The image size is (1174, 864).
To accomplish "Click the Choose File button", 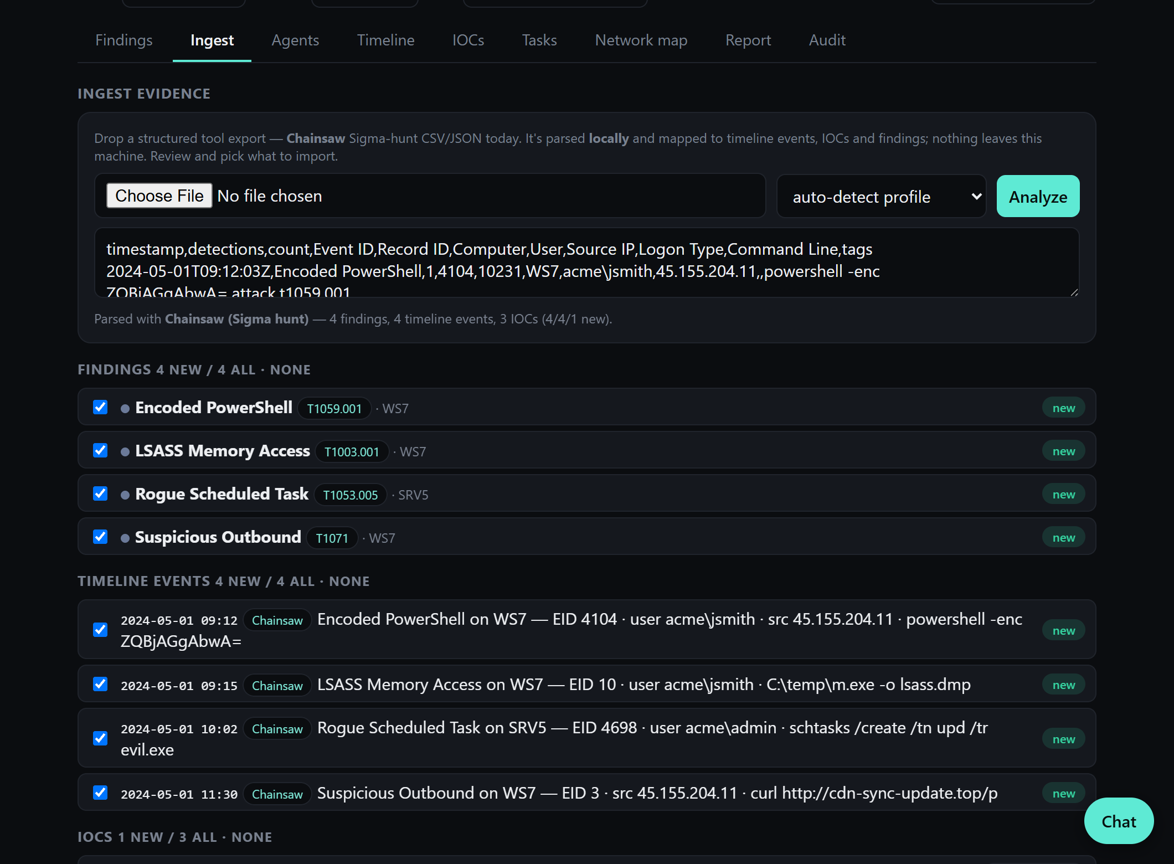I will click(159, 196).
